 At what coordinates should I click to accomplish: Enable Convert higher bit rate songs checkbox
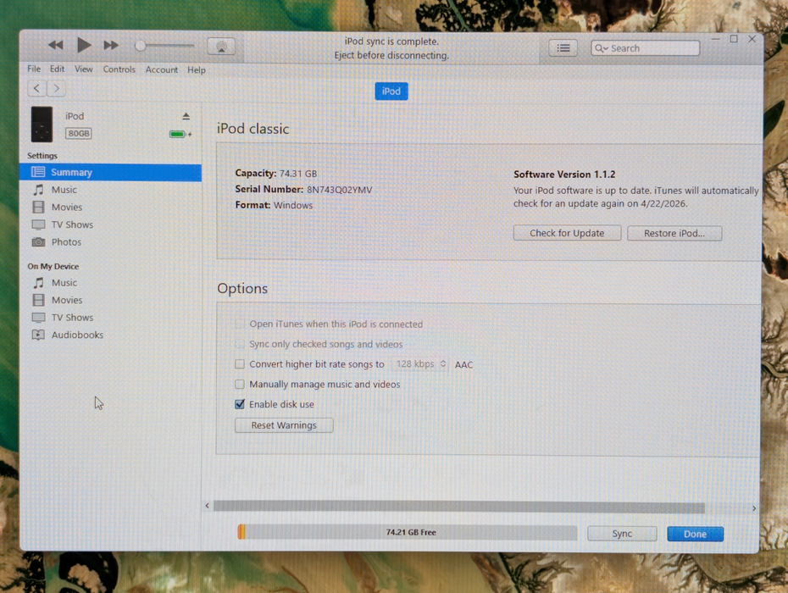240,363
